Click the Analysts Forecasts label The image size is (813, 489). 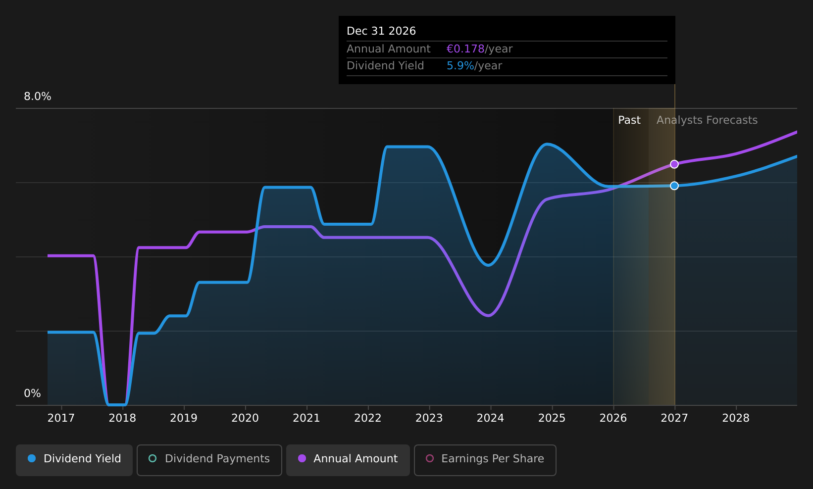pos(707,120)
